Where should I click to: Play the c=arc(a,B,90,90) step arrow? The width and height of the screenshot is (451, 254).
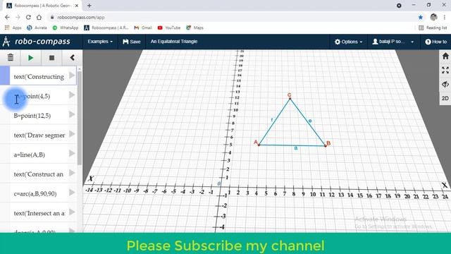(x=72, y=193)
